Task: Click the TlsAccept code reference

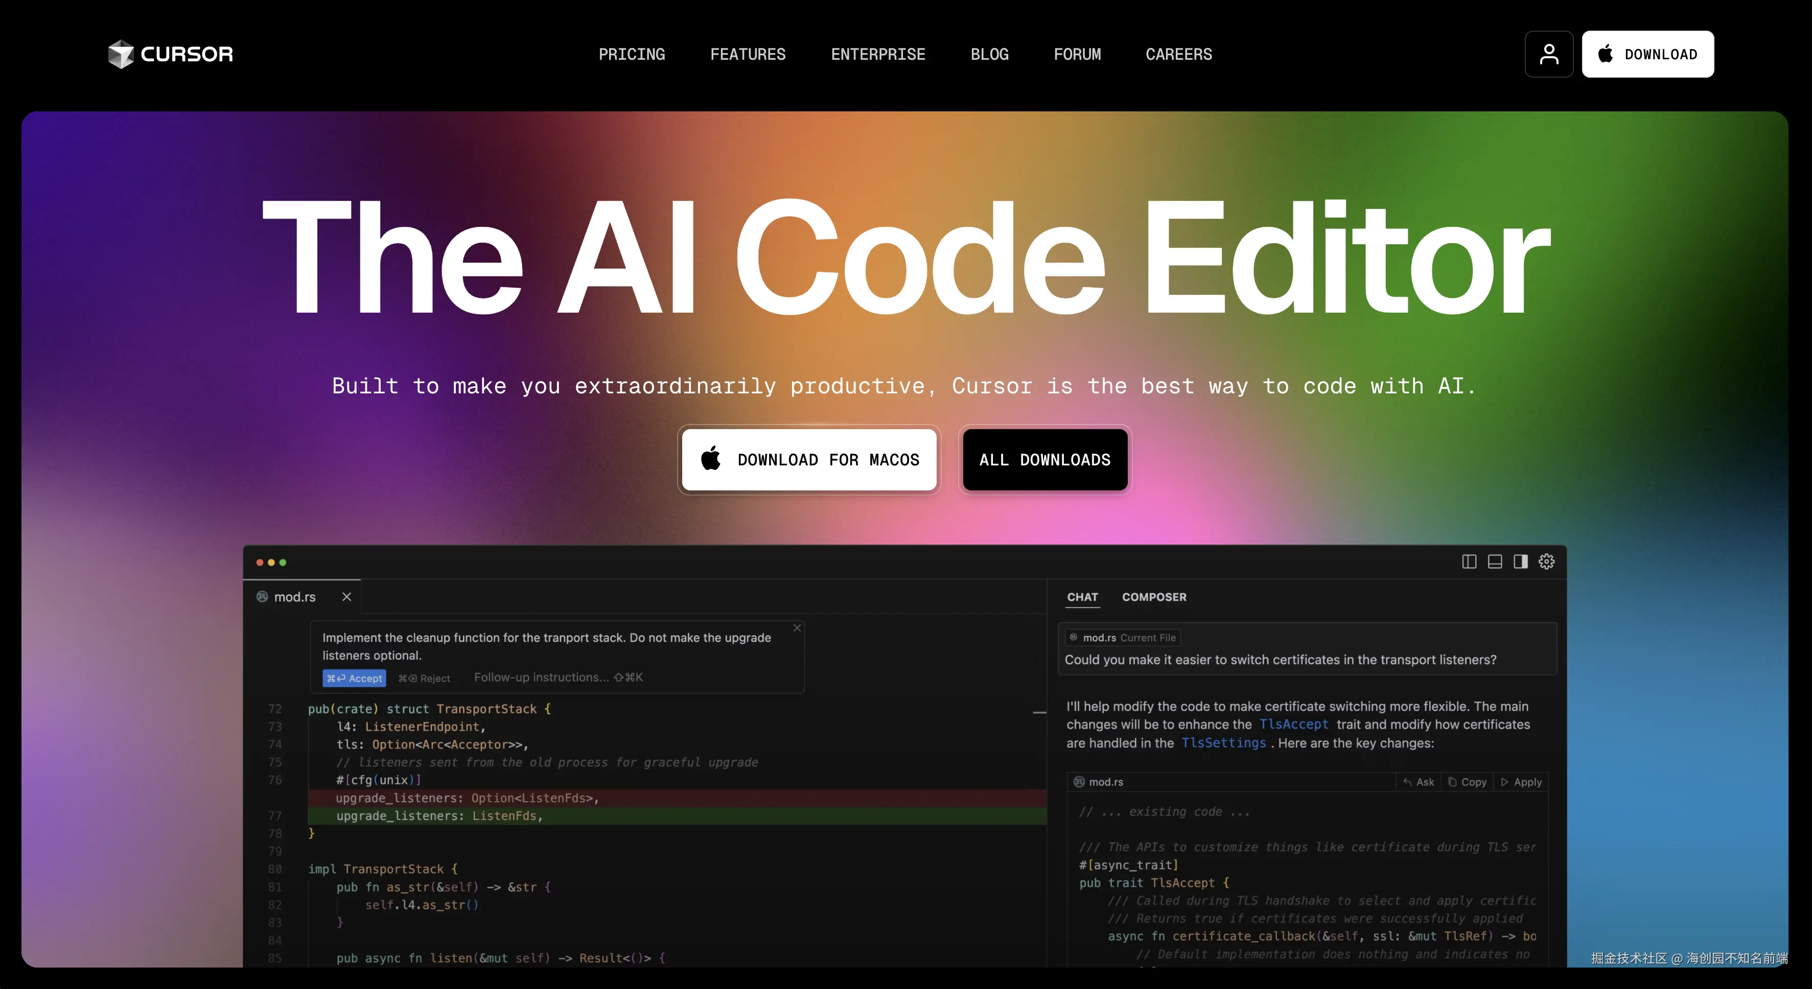Action: (x=1293, y=724)
